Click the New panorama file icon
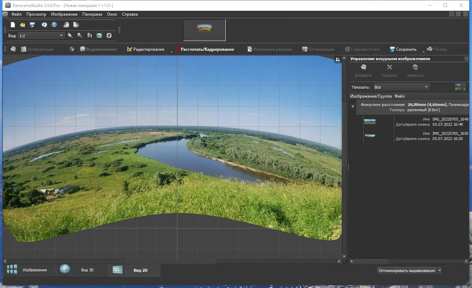 tap(13, 25)
